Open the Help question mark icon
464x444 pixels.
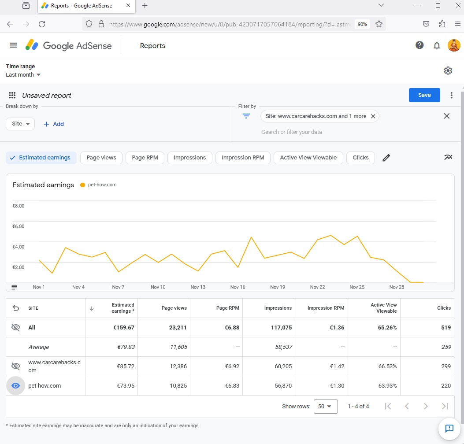click(x=419, y=45)
